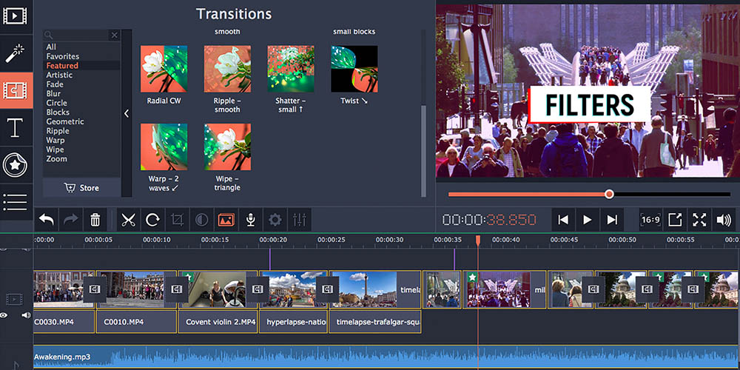The height and width of the screenshot is (370, 740).
Task: Open the audio equalizer sliders icon
Action: tap(300, 220)
